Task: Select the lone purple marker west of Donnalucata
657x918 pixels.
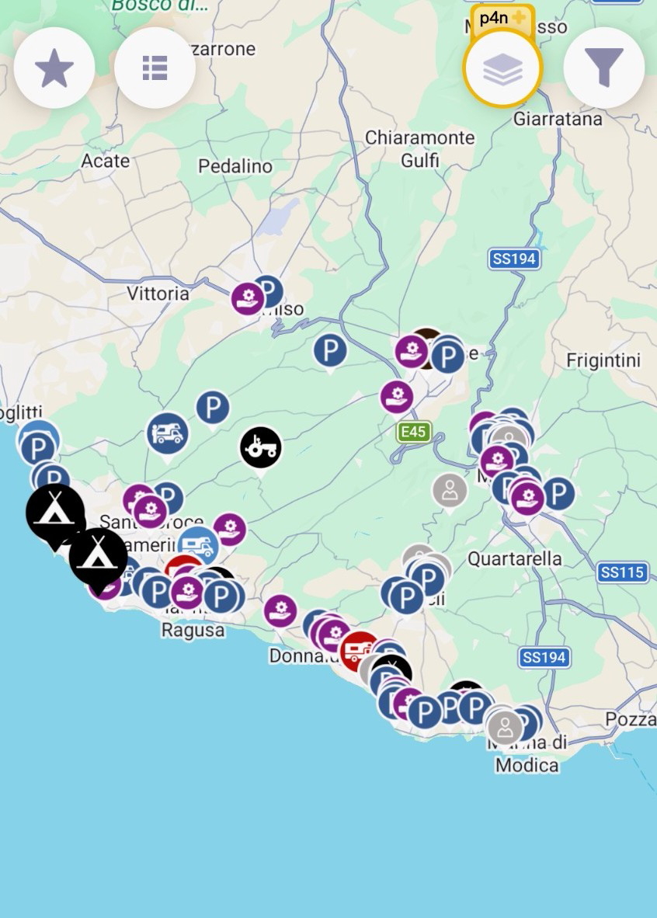Action: 280,611
